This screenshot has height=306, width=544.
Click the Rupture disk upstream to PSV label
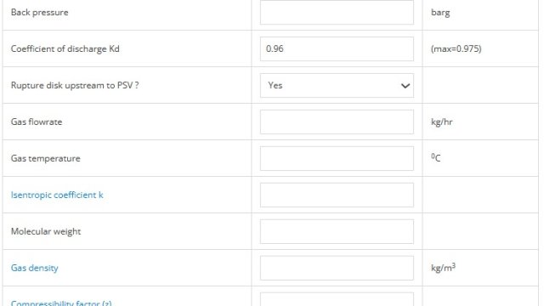pos(75,85)
